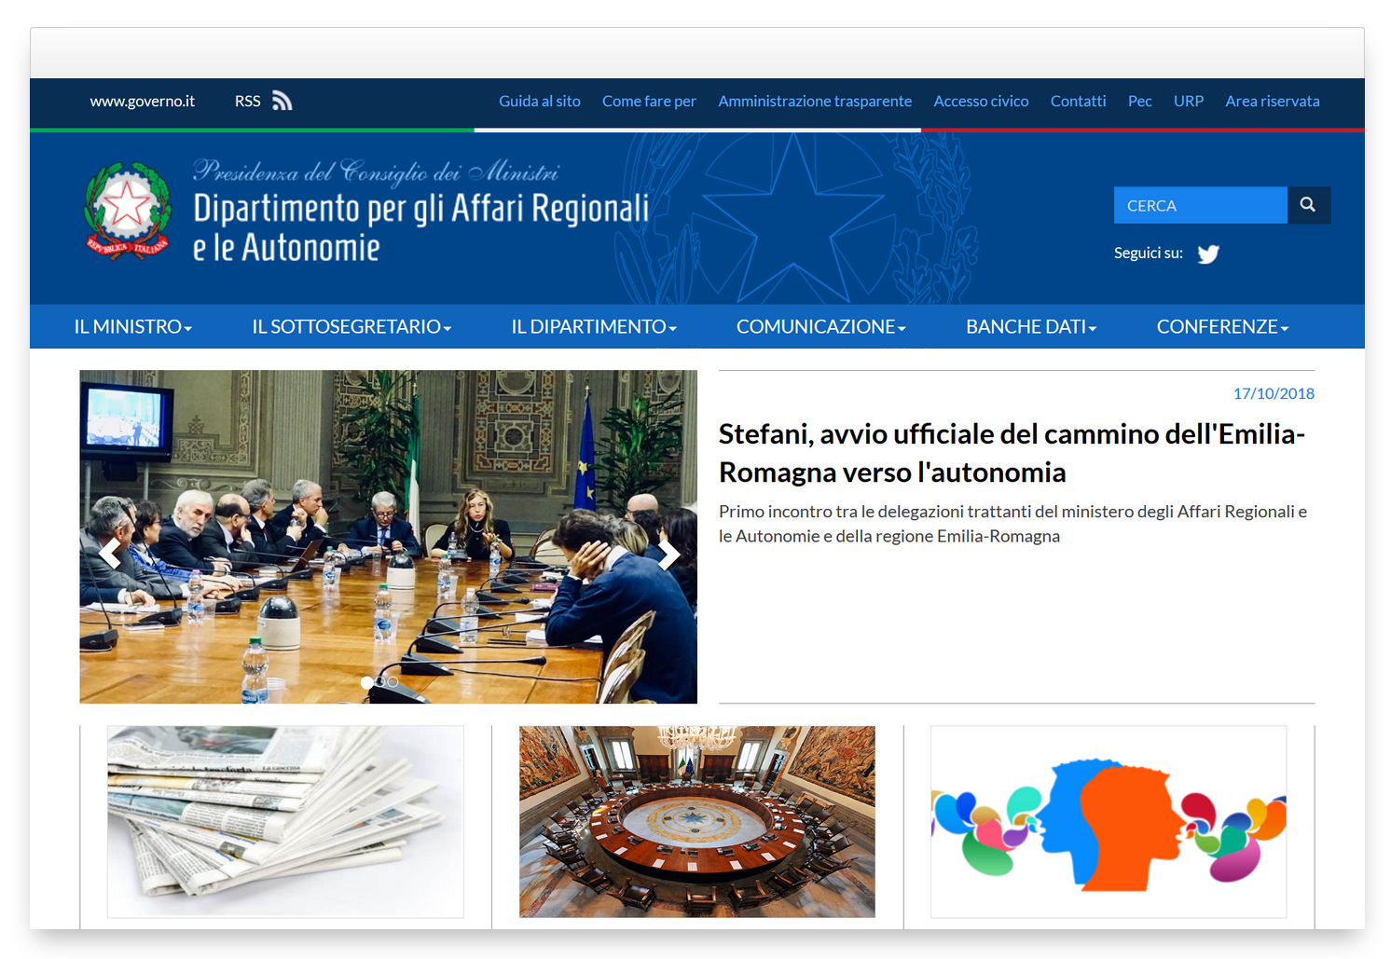Show previous carousel slide arrow
1391x959 pixels.
[x=110, y=554]
